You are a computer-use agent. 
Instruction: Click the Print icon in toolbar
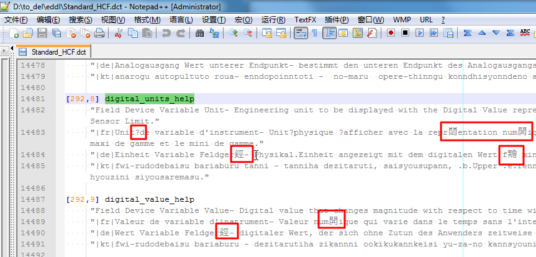point(99,33)
